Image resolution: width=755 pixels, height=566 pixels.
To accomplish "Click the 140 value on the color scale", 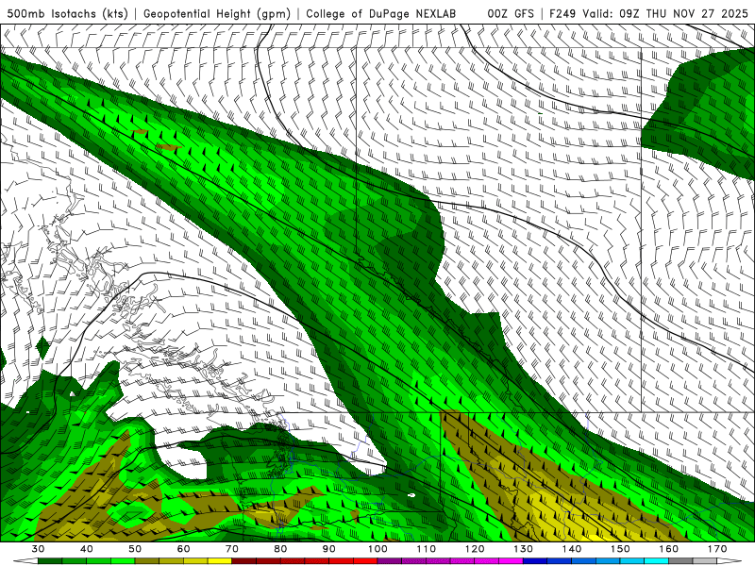I will click(572, 549).
